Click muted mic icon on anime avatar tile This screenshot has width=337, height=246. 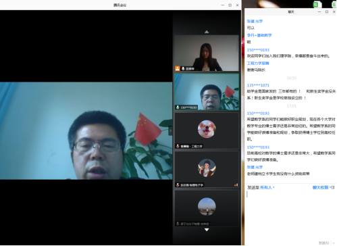(178, 185)
